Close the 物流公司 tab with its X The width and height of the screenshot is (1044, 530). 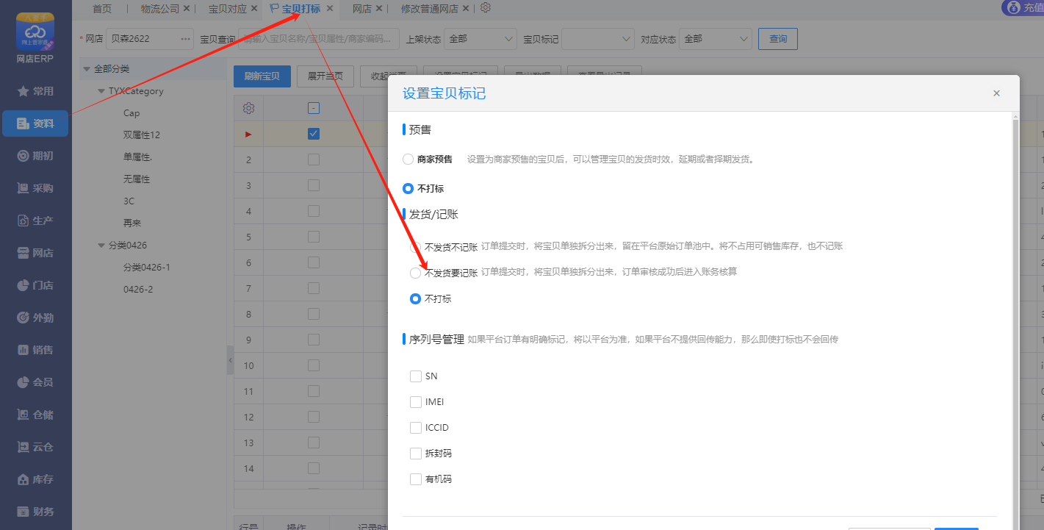tap(187, 9)
